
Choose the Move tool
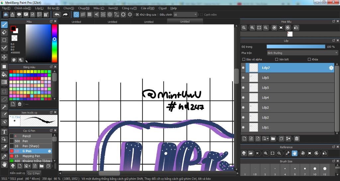pos(4,57)
